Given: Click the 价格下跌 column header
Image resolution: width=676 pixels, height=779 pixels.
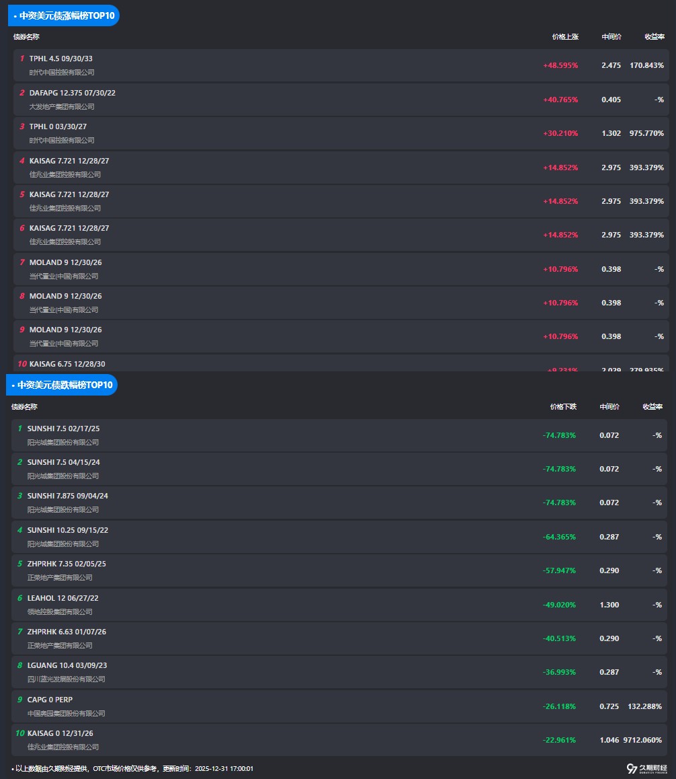Looking at the screenshot, I should [562, 406].
